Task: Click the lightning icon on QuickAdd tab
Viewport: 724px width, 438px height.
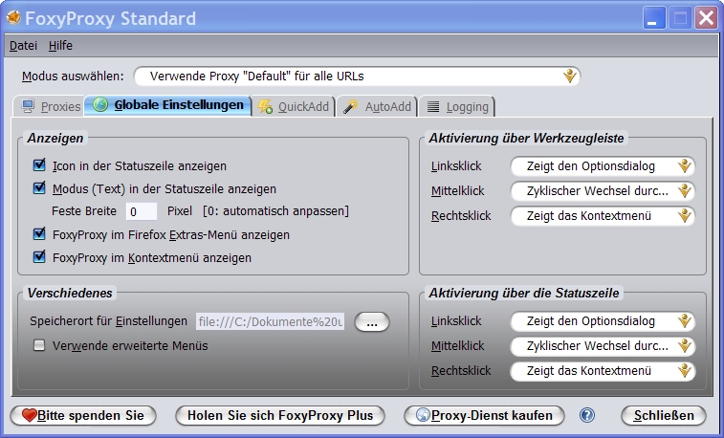Action: [x=265, y=106]
